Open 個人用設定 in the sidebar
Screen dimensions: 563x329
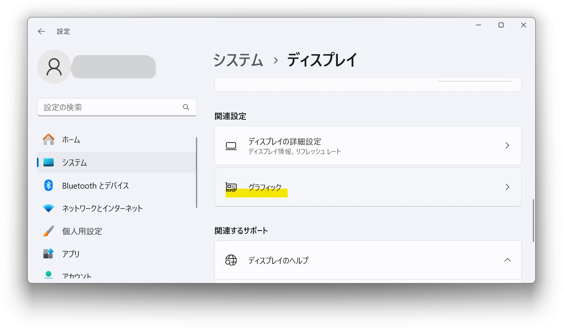tap(117, 231)
